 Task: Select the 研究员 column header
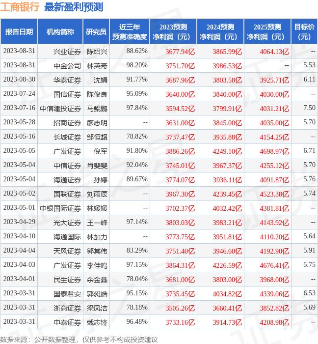tap(96, 32)
